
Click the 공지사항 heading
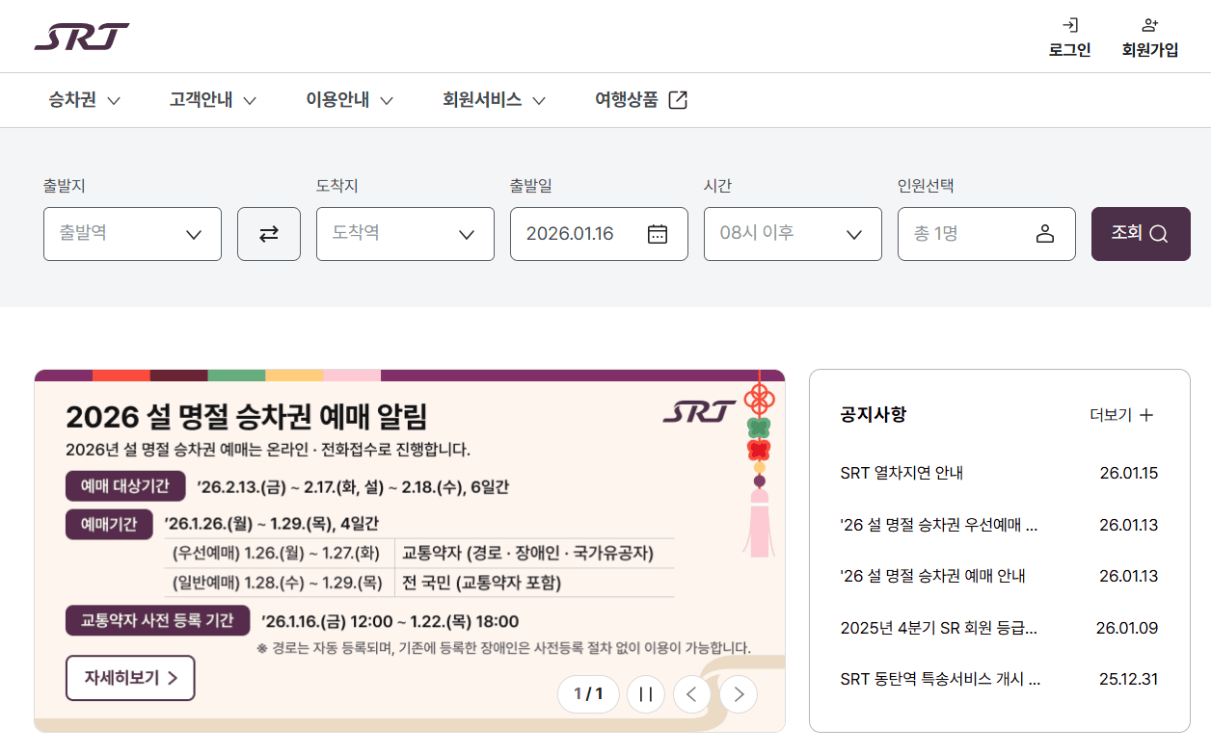tap(874, 415)
